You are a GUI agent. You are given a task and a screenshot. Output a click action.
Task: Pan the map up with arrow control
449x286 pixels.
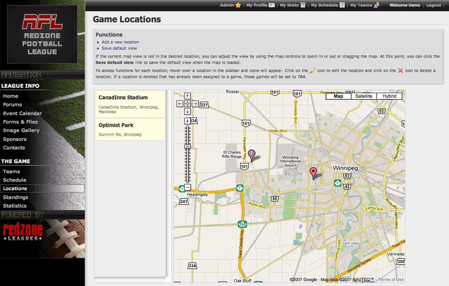tap(187, 96)
